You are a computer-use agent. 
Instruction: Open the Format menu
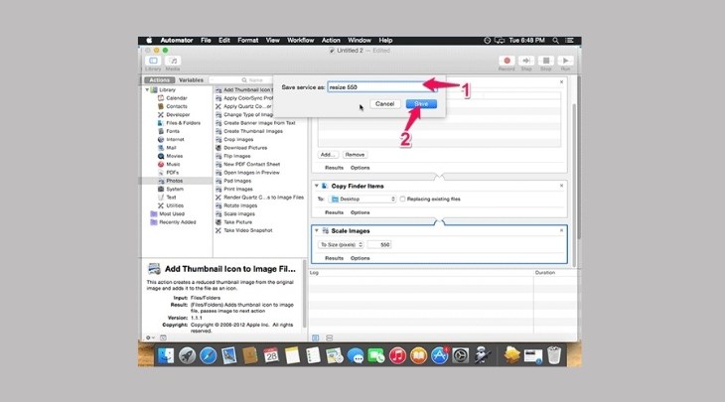pyautogui.click(x=248, y=40)
